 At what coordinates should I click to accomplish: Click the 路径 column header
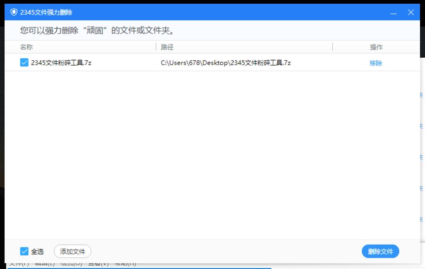[167, 47]
